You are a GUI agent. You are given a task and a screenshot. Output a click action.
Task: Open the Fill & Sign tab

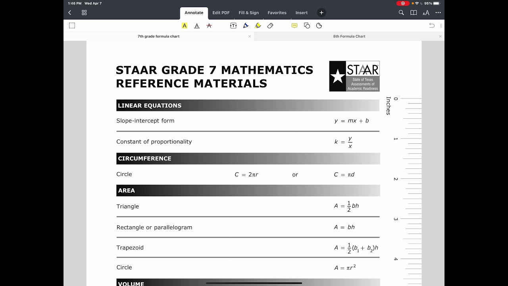(x=249, y=13)
